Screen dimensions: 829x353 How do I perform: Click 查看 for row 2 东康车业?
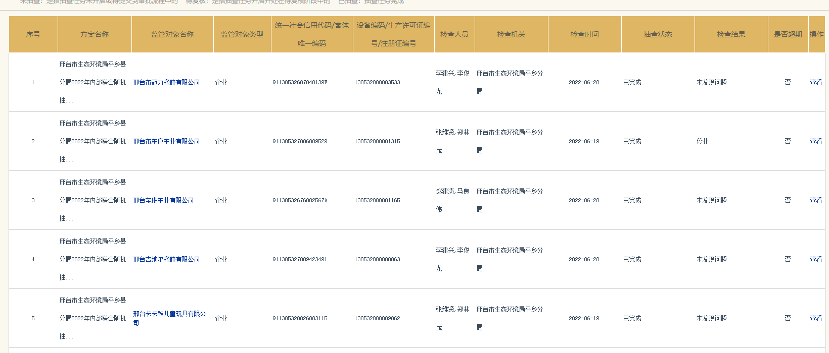pos(816,141)
